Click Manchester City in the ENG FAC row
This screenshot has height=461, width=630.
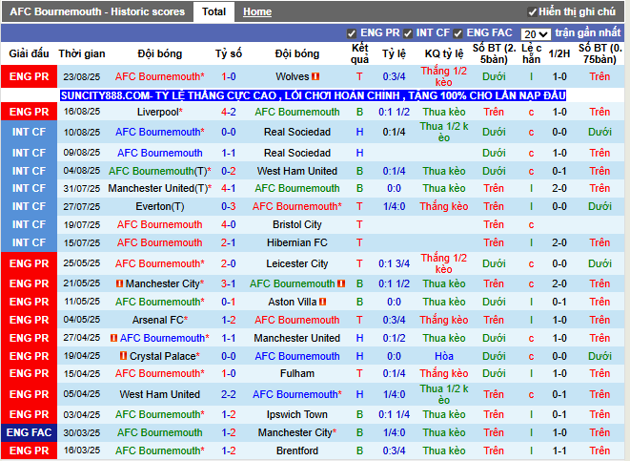[x=295, y=432]
